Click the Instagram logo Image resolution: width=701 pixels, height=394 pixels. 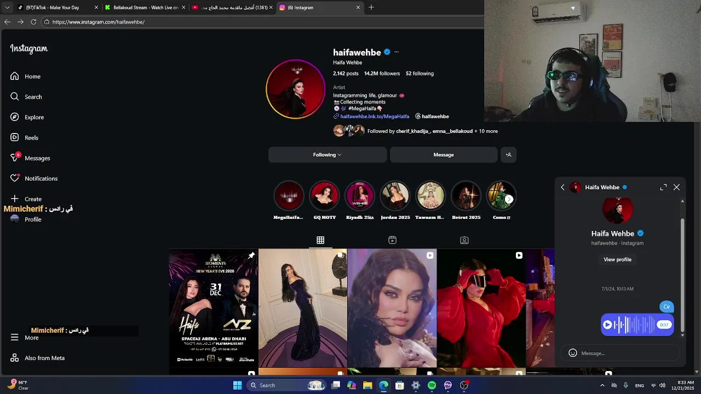click(29, 49)
